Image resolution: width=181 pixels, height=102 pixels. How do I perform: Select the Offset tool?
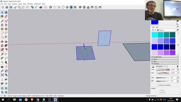(x=6, y=50)
